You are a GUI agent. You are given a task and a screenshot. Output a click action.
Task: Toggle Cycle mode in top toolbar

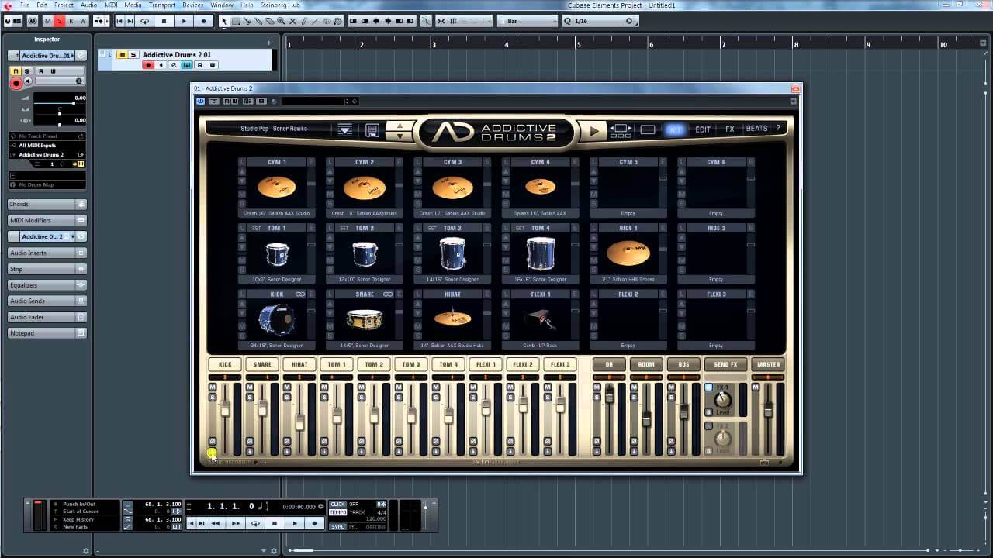coord(145,21)
